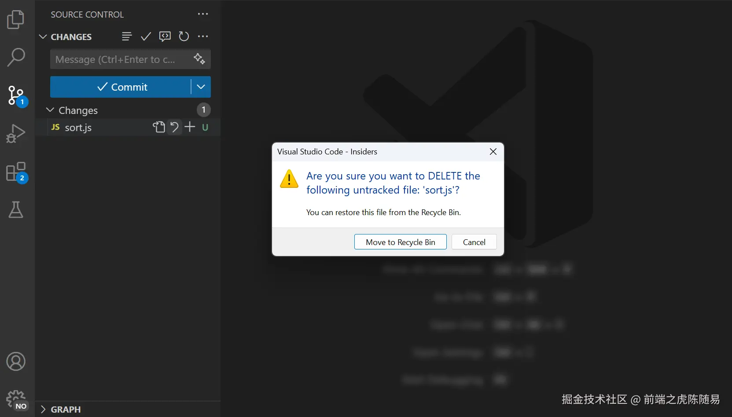Close the delete confirmation dialog
The width and height of the screenshot is (732, 417).
(x=493, y=152)
